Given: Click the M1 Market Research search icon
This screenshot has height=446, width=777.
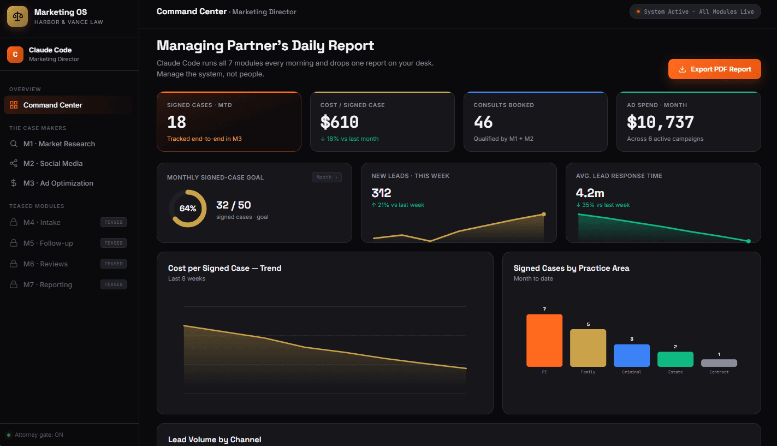Looking at the screenshot, I should point(14,144).
